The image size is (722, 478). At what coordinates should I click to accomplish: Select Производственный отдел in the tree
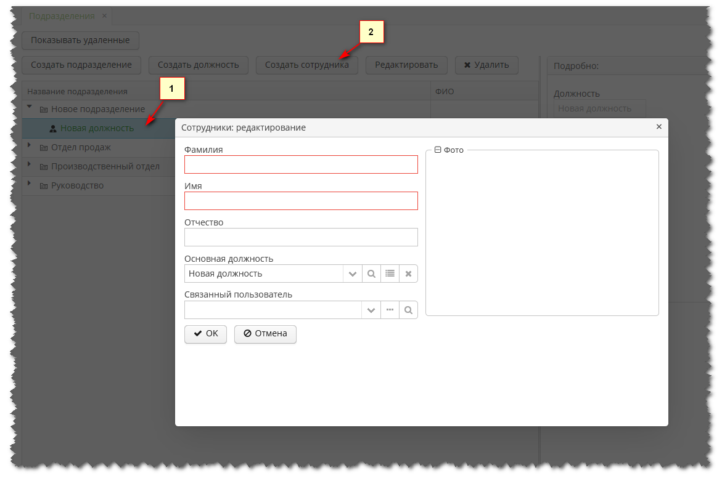pos(106,166)
